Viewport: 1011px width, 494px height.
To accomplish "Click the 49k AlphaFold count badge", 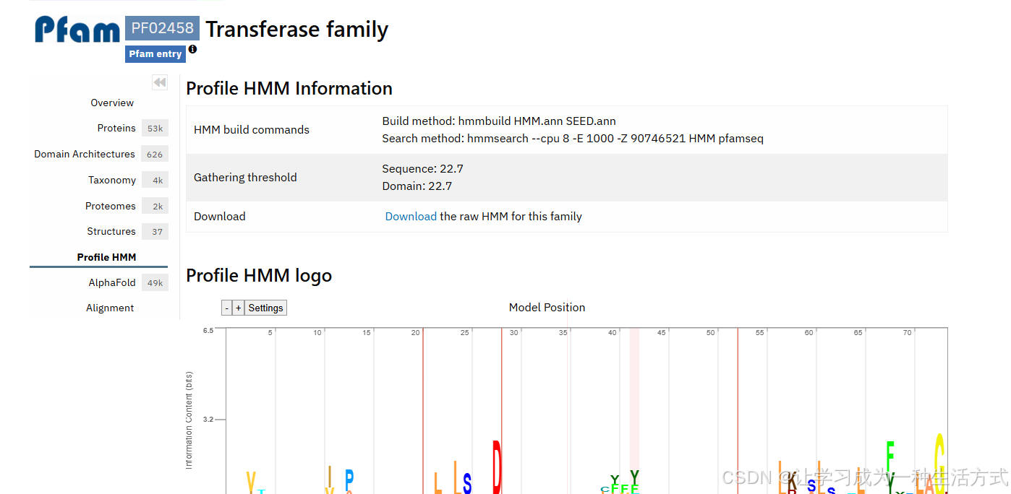I will click(155, 282).
